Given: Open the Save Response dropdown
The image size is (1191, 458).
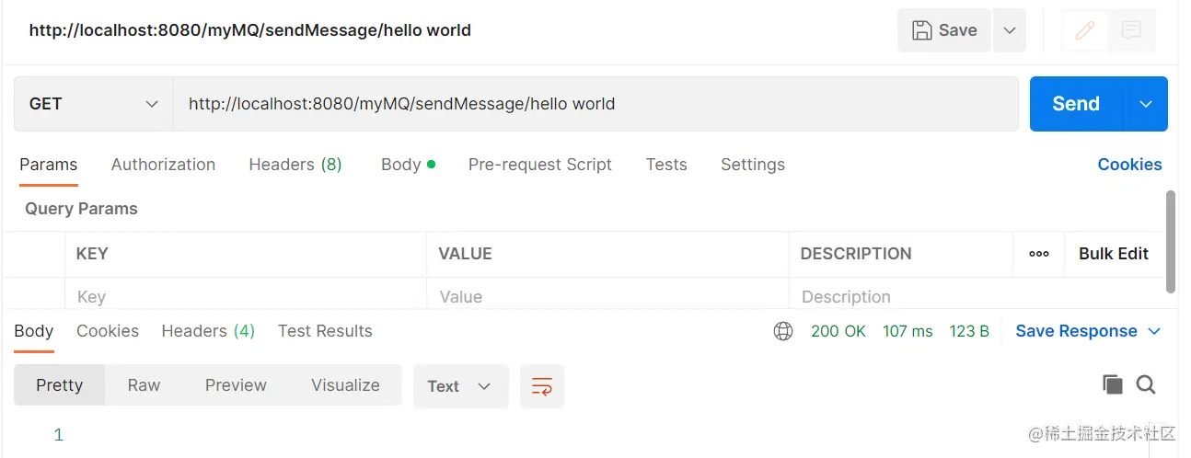Looking at the screenshot, I should (x=1088, y=331).
